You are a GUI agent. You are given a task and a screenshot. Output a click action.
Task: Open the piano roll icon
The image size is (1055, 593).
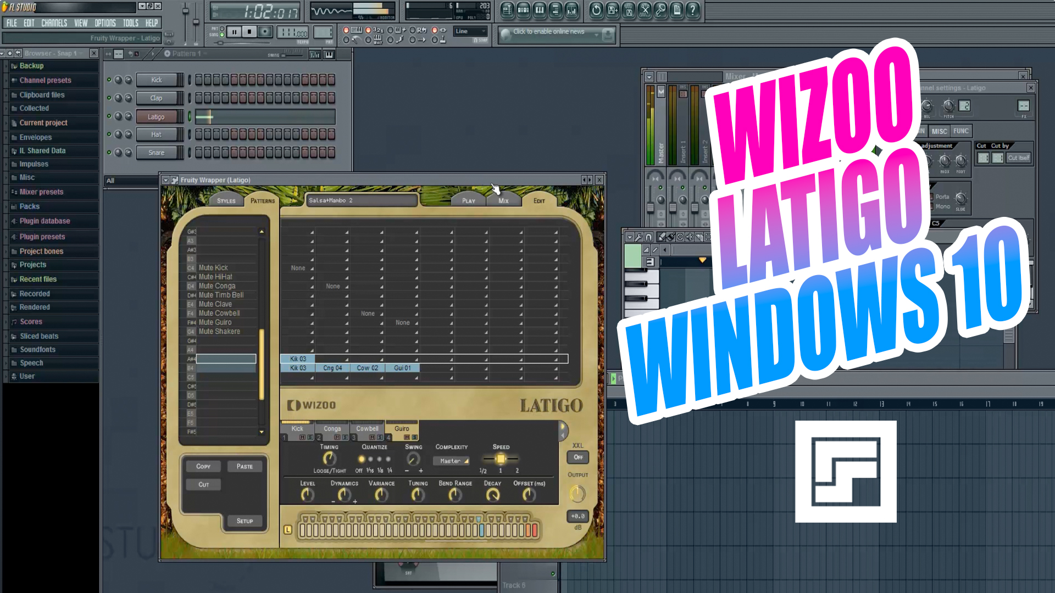pyautogui.click(x=539, y=10)
